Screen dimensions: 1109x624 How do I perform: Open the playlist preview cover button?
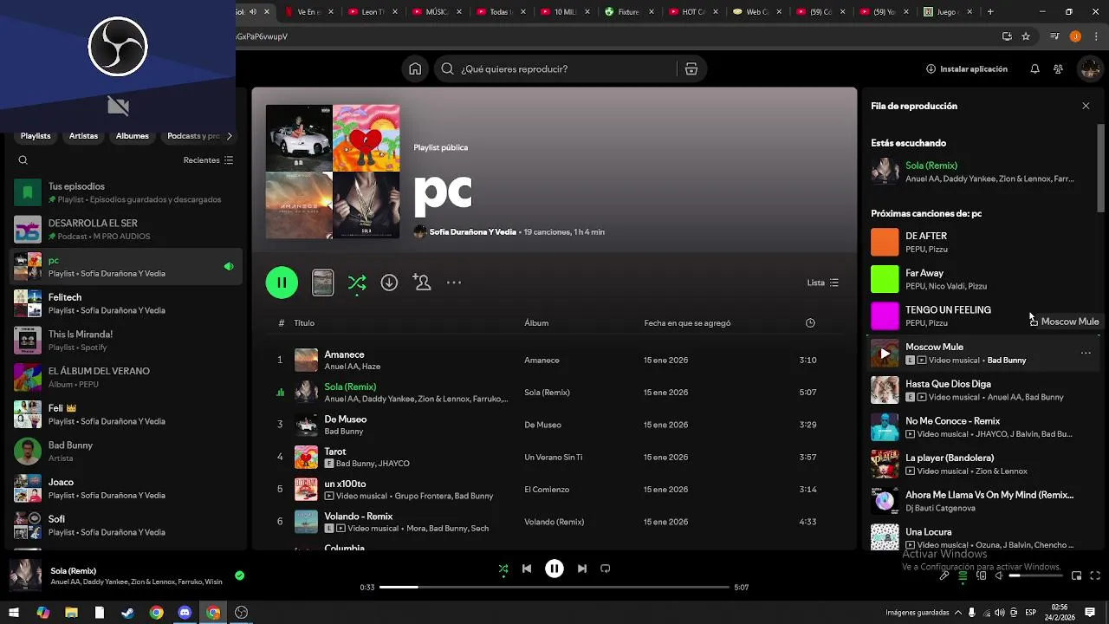(x=322, y=283)
